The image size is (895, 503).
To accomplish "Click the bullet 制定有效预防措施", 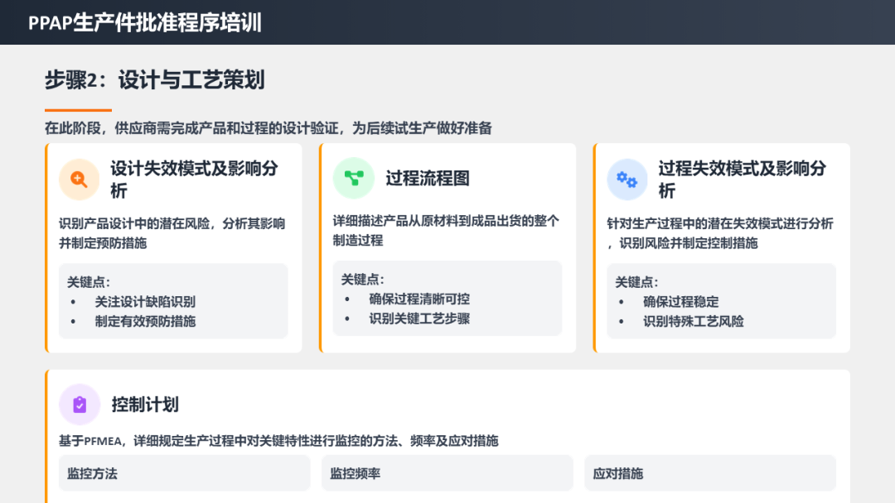I will pos(145,321).
